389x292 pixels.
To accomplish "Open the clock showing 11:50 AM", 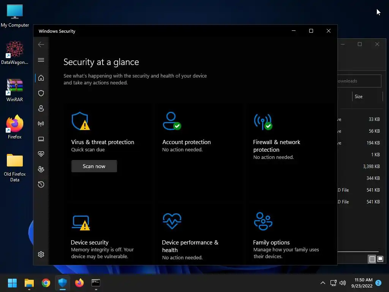I will [x=362, y=283].
